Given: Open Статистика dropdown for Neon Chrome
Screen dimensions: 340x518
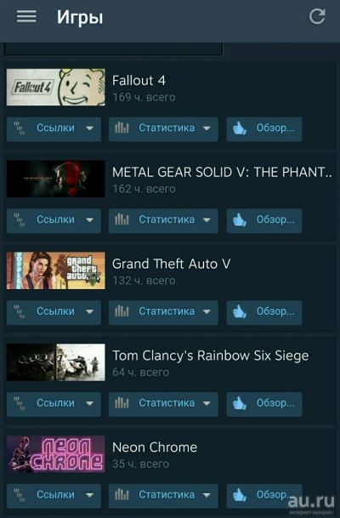Looking at the screenshot, I should pos(163,496).
